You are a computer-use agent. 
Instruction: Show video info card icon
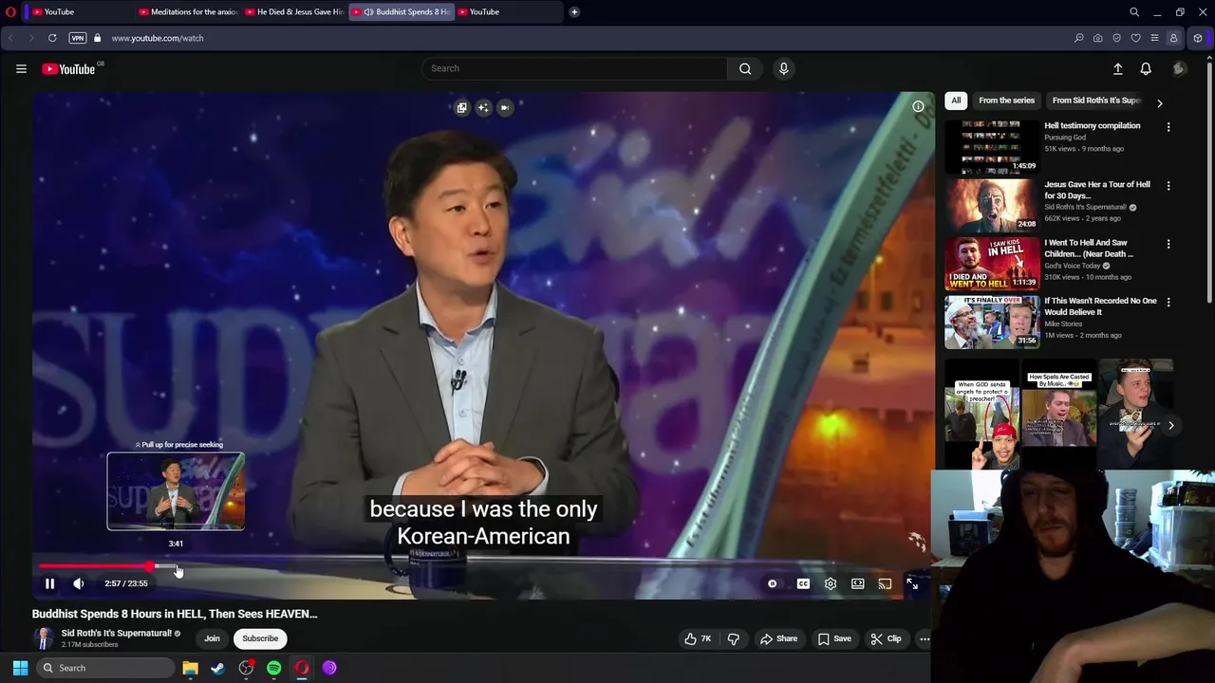[918, 106]
